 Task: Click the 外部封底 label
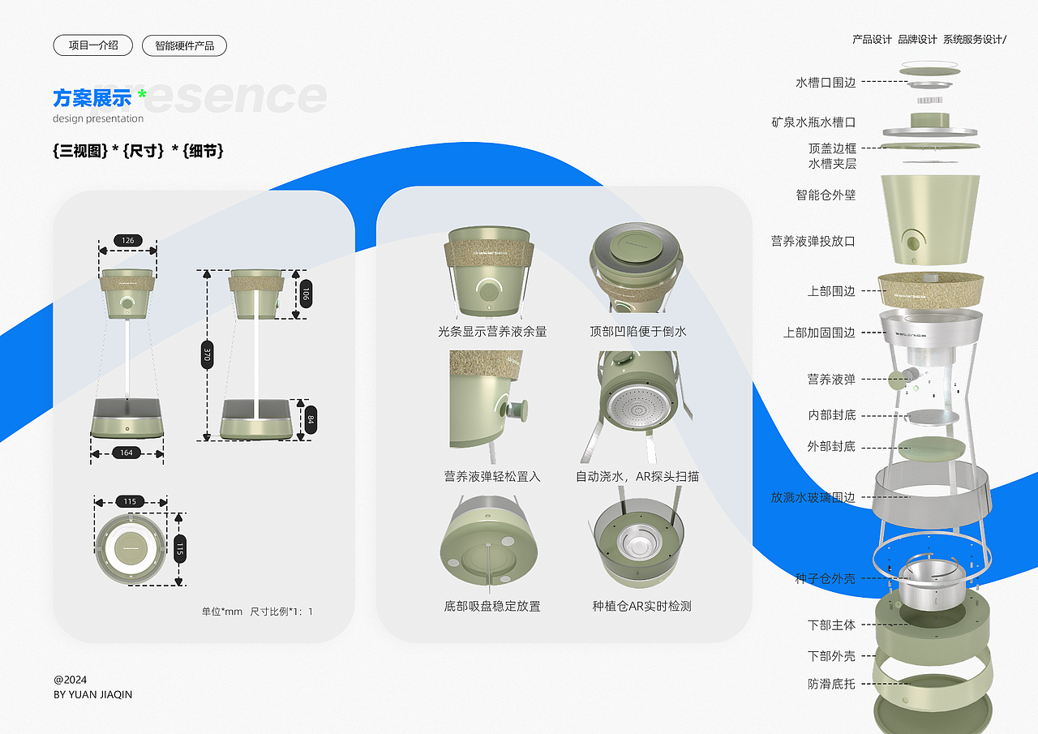click(x=832, y=447)
